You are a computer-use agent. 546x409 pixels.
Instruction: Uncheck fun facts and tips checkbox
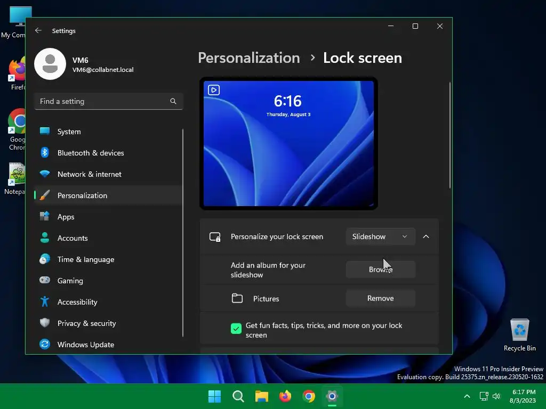(236, 328)
